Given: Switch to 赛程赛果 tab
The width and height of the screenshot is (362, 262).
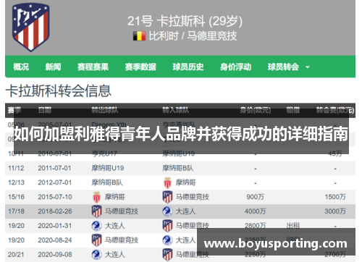Looking at the screenshot, I should (93, 67).
